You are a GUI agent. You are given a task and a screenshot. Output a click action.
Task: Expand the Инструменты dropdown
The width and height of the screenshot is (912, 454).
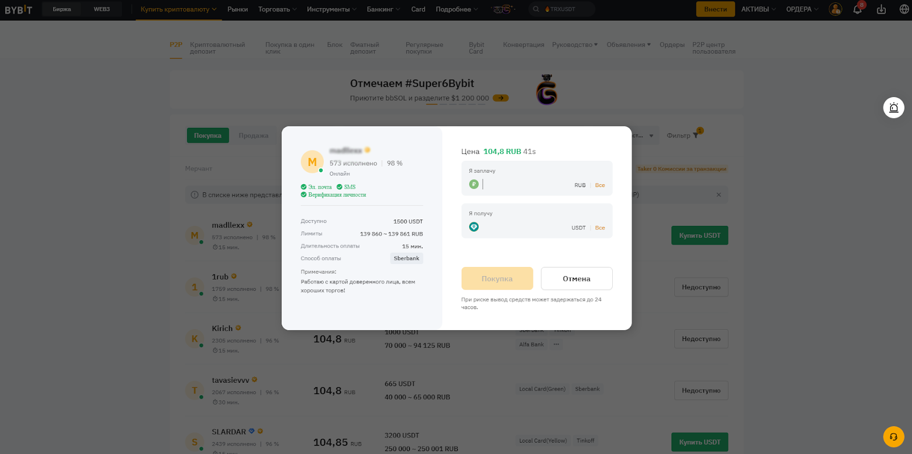(332, 9)
